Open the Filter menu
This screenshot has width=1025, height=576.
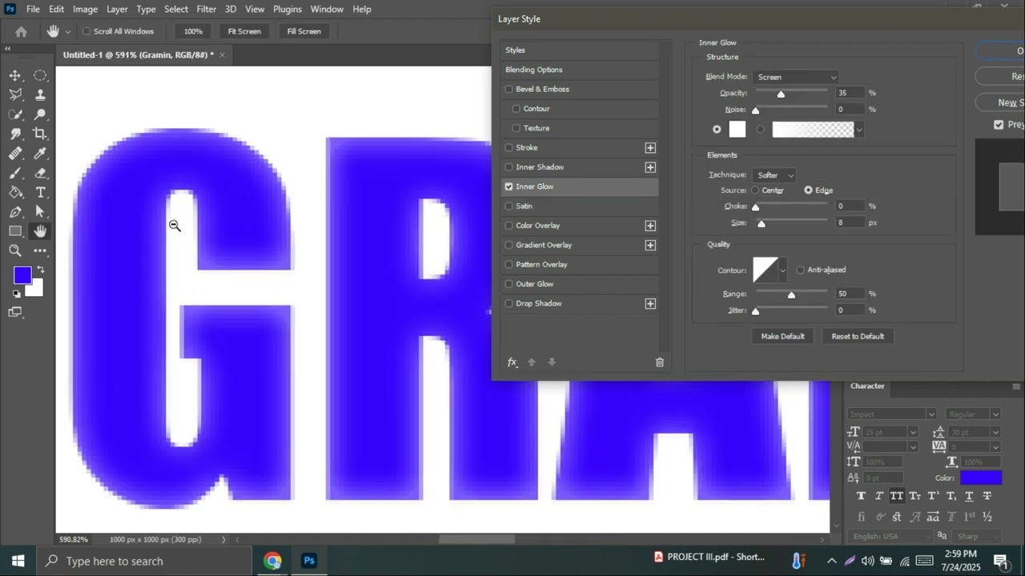coord(207,9)
